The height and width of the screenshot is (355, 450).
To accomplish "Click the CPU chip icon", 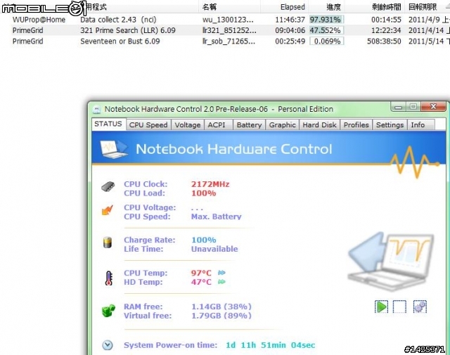I will point(108,187).
